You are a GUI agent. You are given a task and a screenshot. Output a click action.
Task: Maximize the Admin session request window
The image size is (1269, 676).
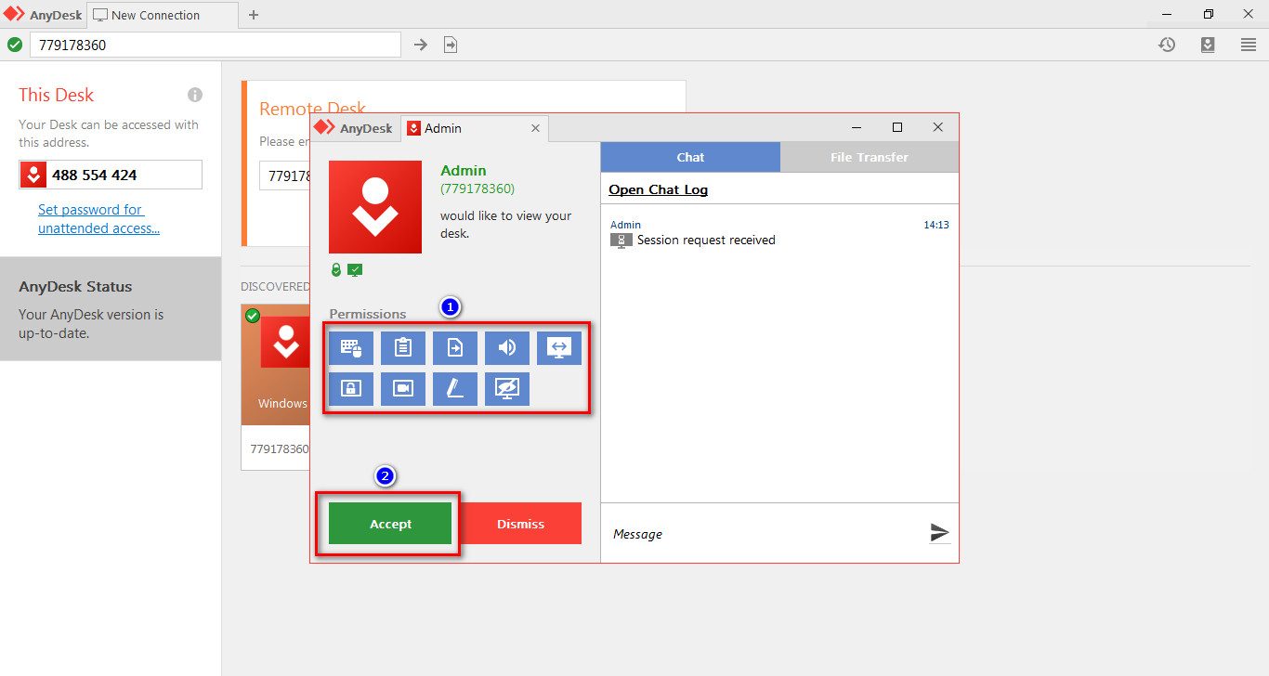897,127
